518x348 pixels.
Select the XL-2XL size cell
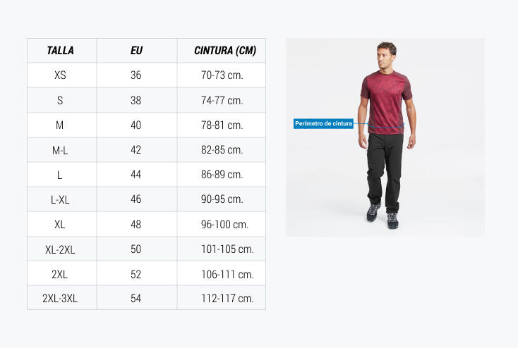tap(60, 249)
